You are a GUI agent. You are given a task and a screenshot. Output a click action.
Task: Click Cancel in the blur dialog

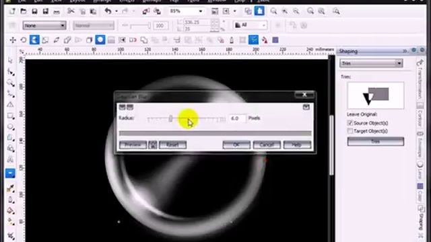click(267, 145)
